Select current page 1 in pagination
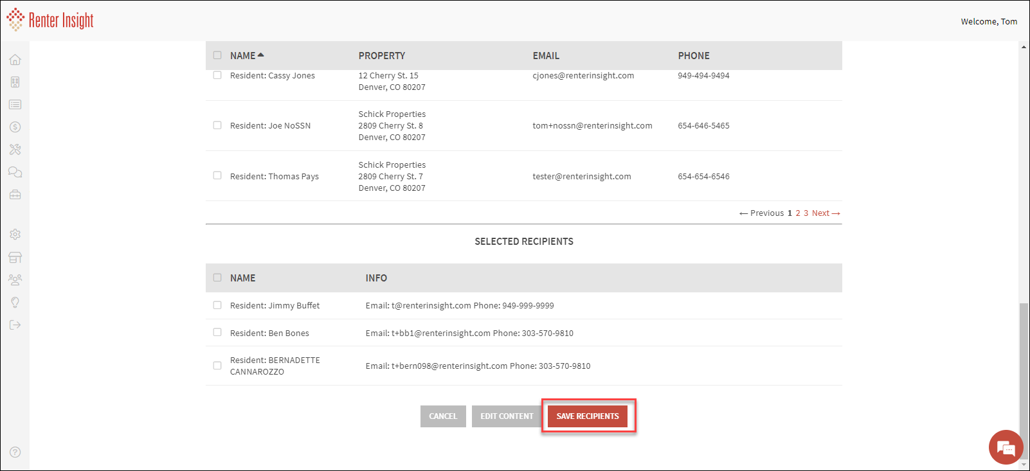This screenshot has width=1030, height=471. pos(790,213)
